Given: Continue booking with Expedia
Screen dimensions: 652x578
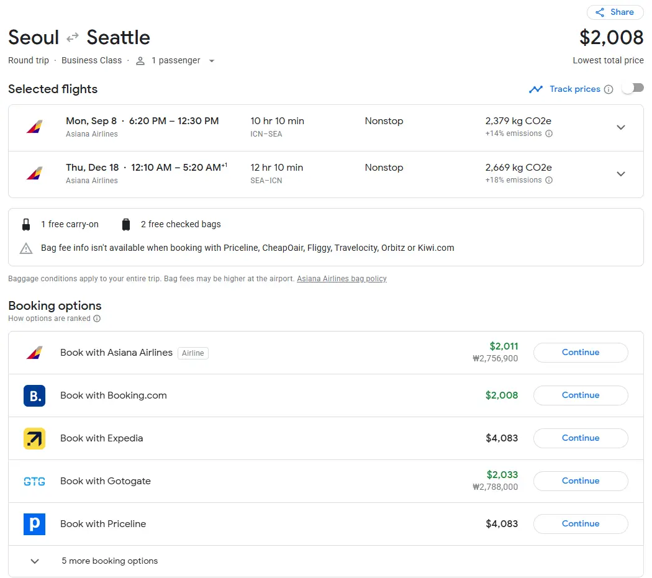Looking at the screenshot, I should (x=581, y=438).
